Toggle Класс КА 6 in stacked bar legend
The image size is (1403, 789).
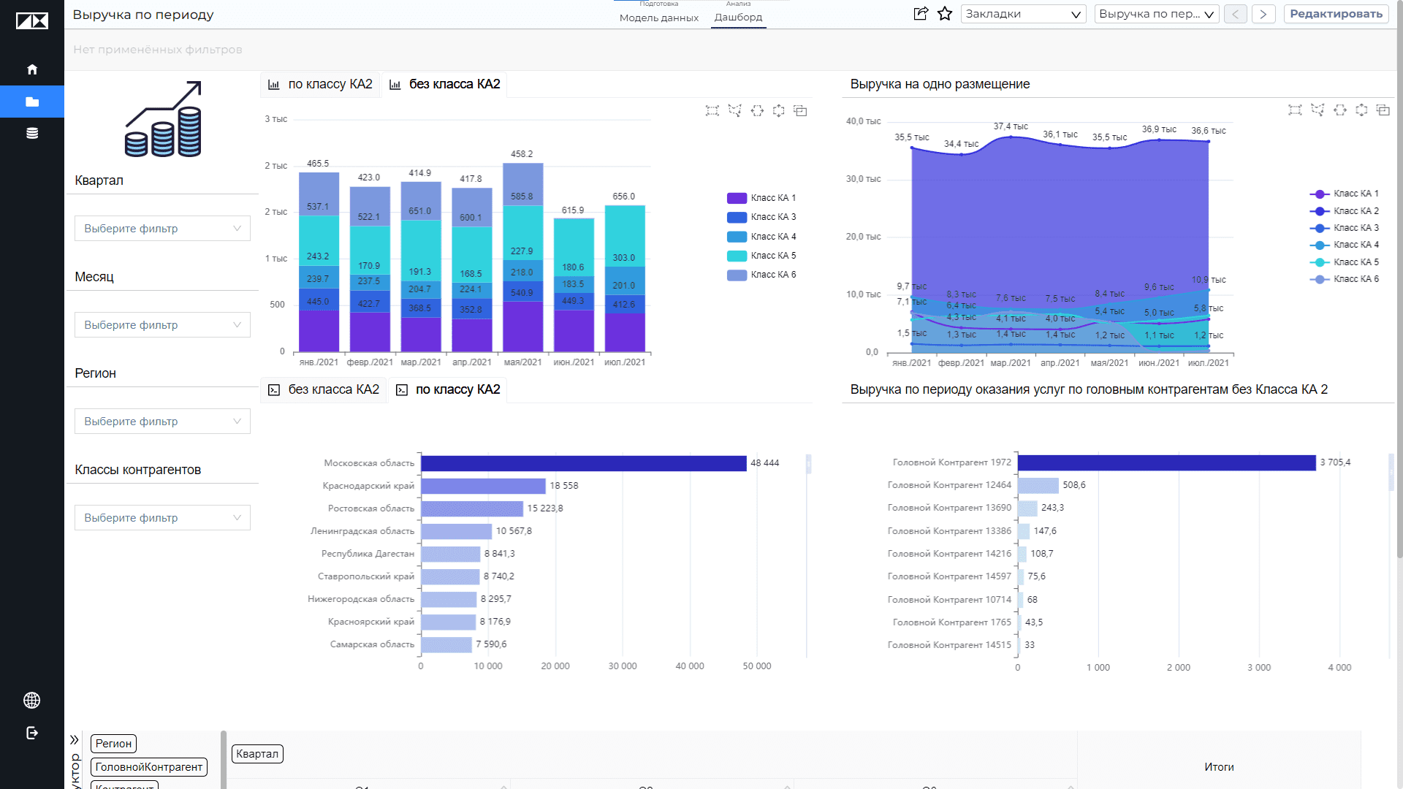click(761, 275)
